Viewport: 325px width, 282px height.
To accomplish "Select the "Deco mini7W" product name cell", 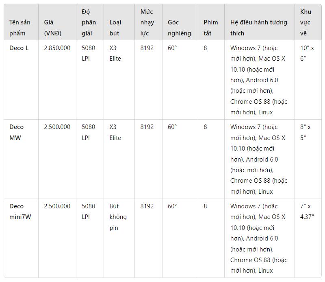I will (x=20, y=212).
